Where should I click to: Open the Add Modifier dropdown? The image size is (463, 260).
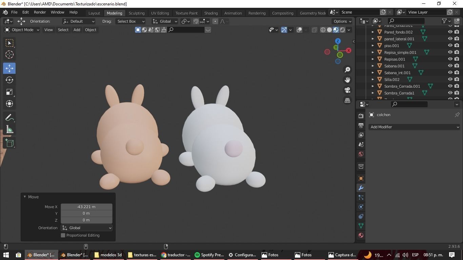tap(414, 127)
